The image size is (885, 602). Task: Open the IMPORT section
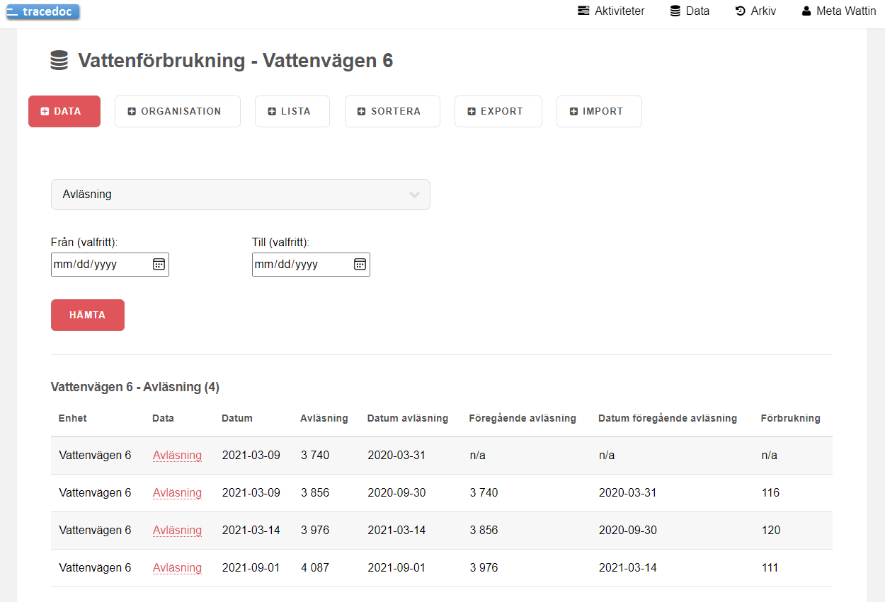599,112
